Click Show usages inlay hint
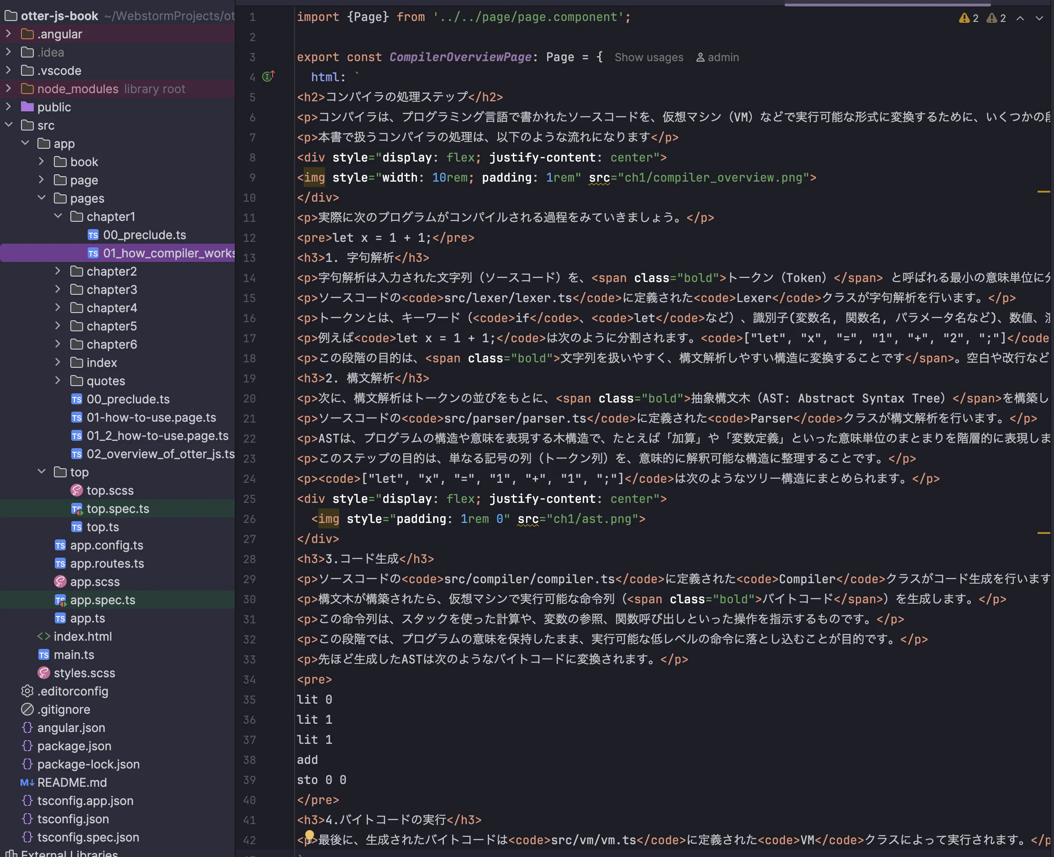Screen dimensions: 1054x857 [648, 57]
